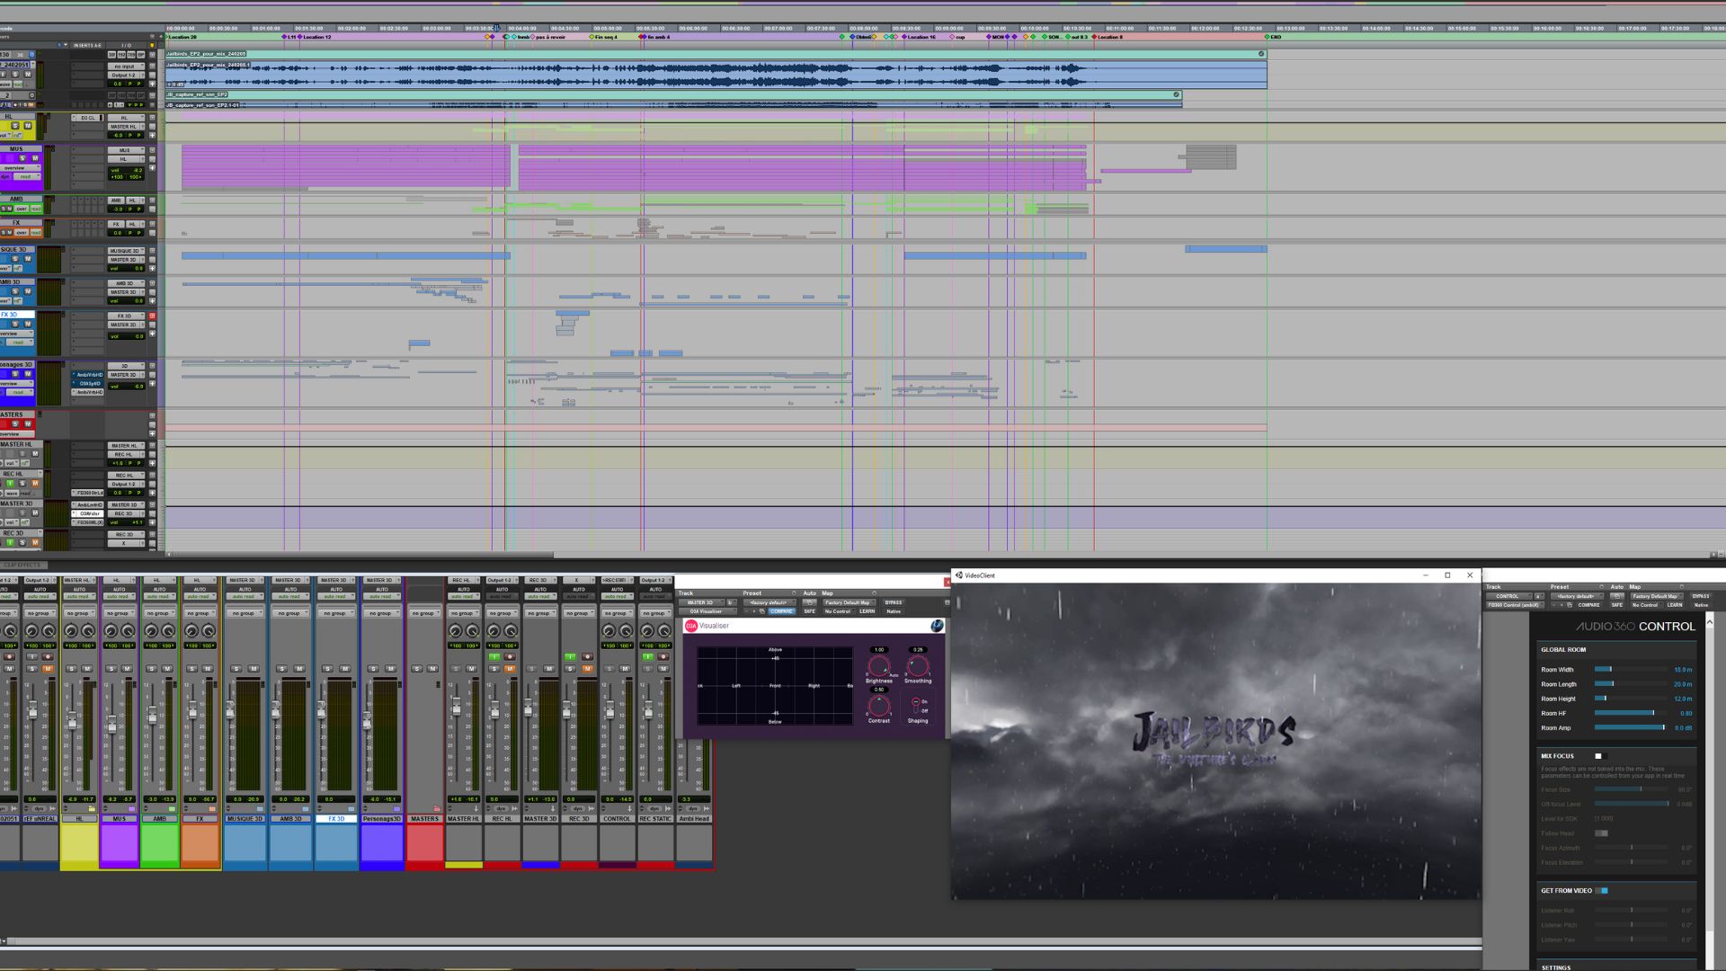Adjust the Room Width slider
The width and height of the screenshot is (1726, 971).
(1632, 669)
